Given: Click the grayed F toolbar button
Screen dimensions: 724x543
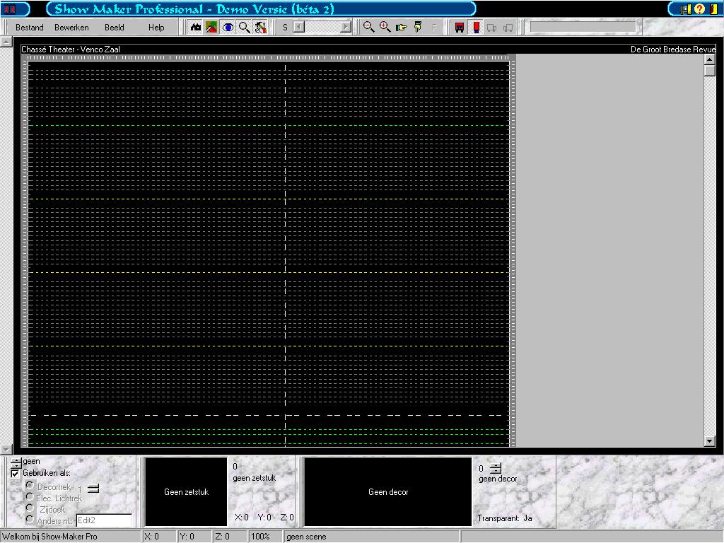Looking at the screenshot, I should (x=434, y=28).
